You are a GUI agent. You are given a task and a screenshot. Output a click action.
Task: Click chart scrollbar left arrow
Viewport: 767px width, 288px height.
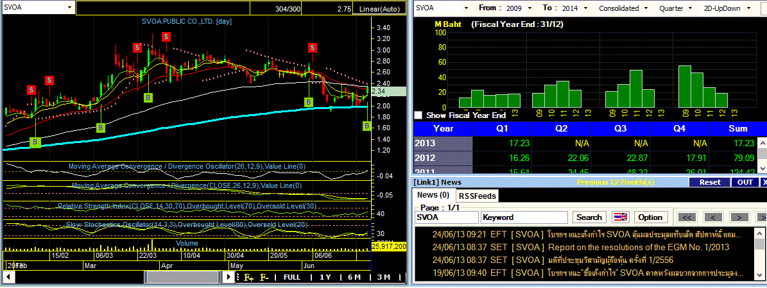8,276
